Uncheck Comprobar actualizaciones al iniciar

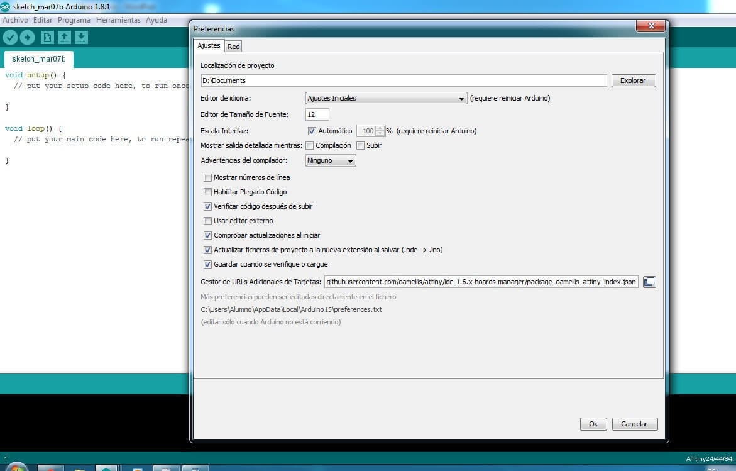click(x=207, y=236)
